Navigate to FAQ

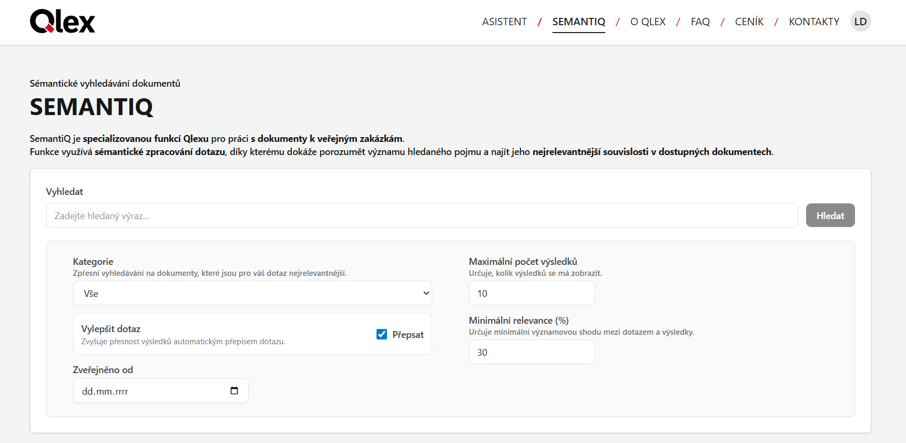[x=700, y=22]
